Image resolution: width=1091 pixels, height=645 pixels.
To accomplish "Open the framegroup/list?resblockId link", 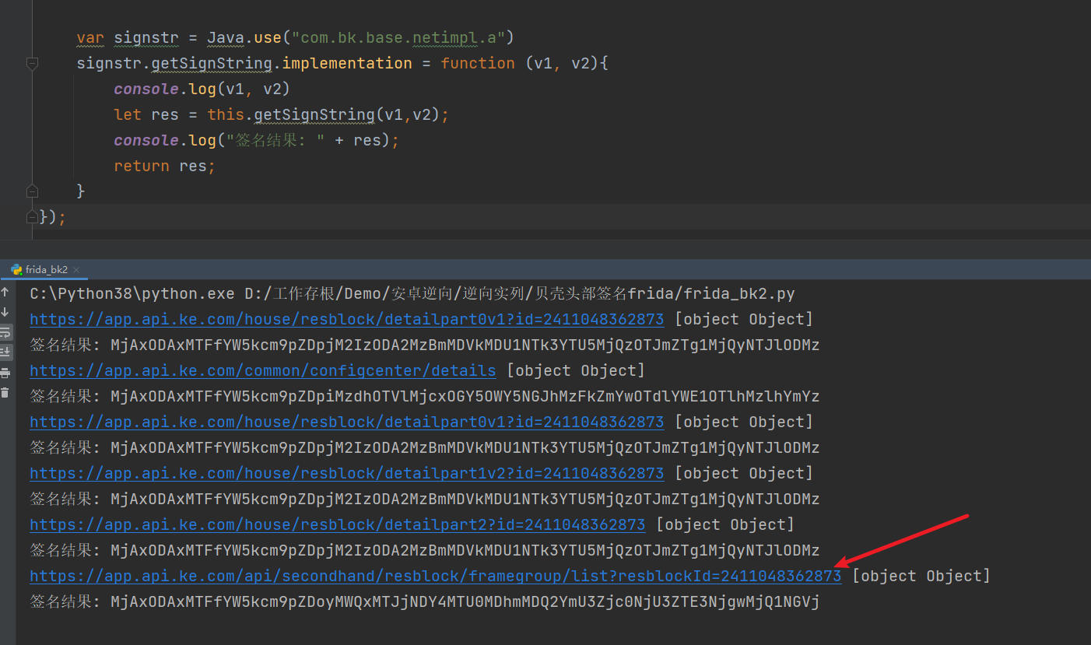I will (436, 576).
